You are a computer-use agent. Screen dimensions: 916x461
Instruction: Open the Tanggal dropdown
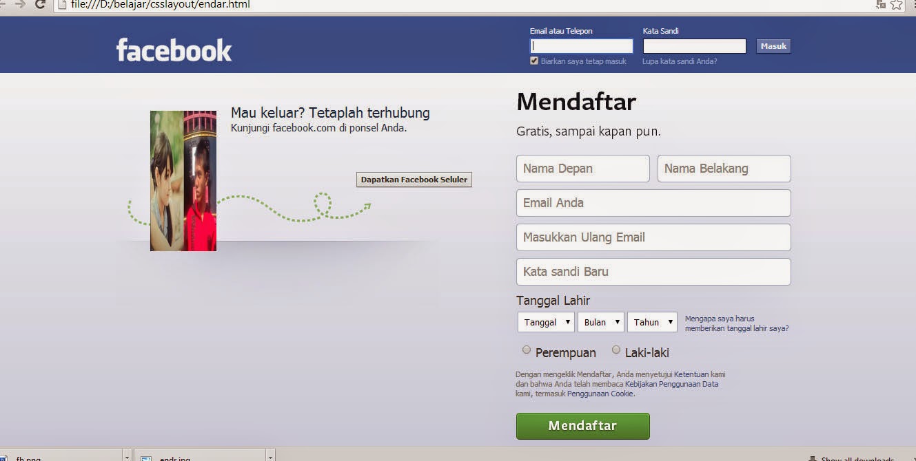(x=546, y=322)
